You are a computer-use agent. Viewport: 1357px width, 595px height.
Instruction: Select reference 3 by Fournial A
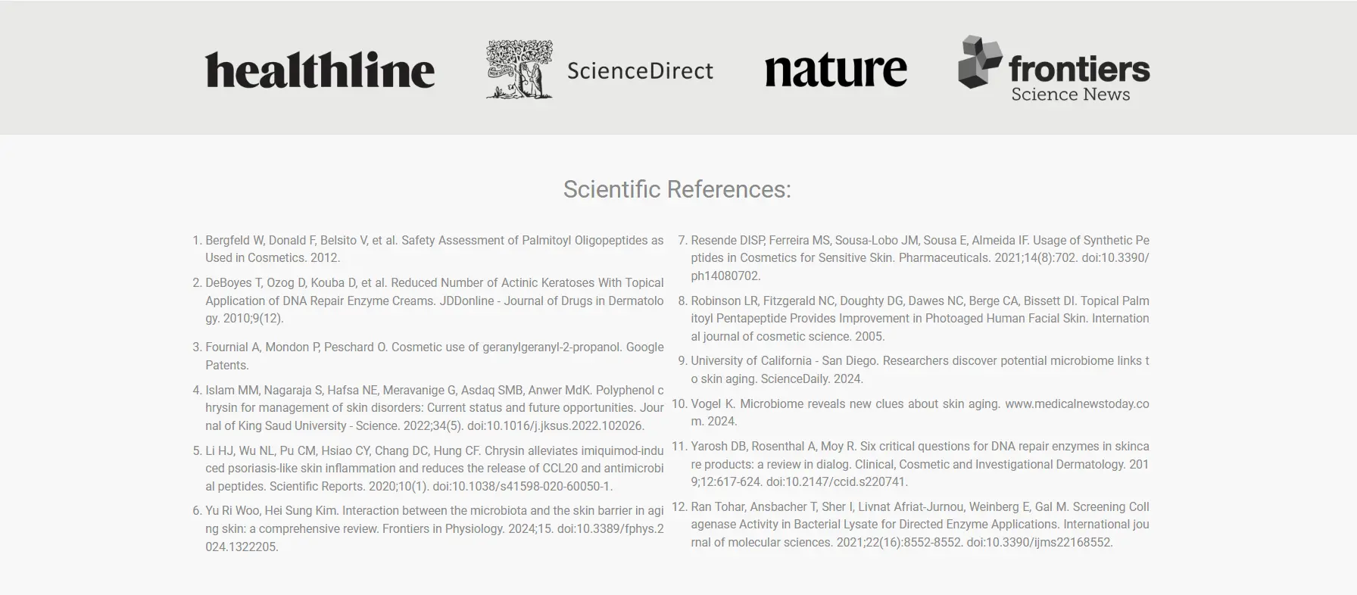[x=435, y=356]
